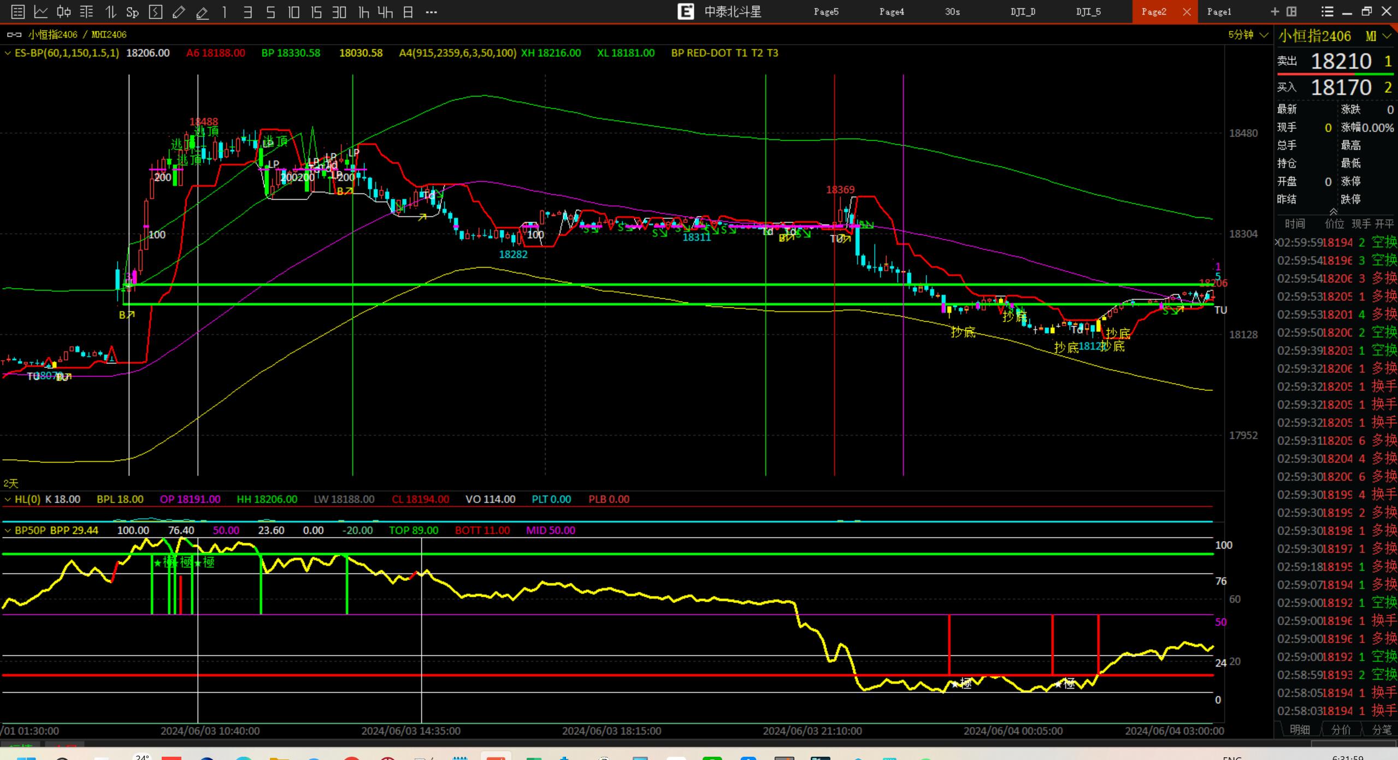Click the chain link icon beside 小恒指2406
Image resolution: width=1398 pixels, height=760 pixels.
click(x=14, y=34)
